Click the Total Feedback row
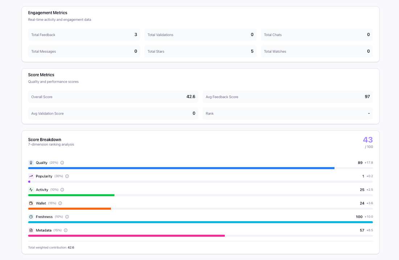This screenshot has width=399, height=260. click(x=83, y=34)
